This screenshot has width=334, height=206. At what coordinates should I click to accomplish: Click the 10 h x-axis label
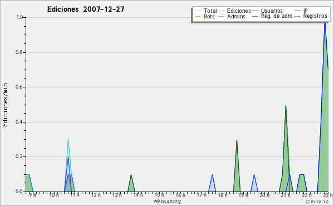pyautogui.click(x=54, y=195)
